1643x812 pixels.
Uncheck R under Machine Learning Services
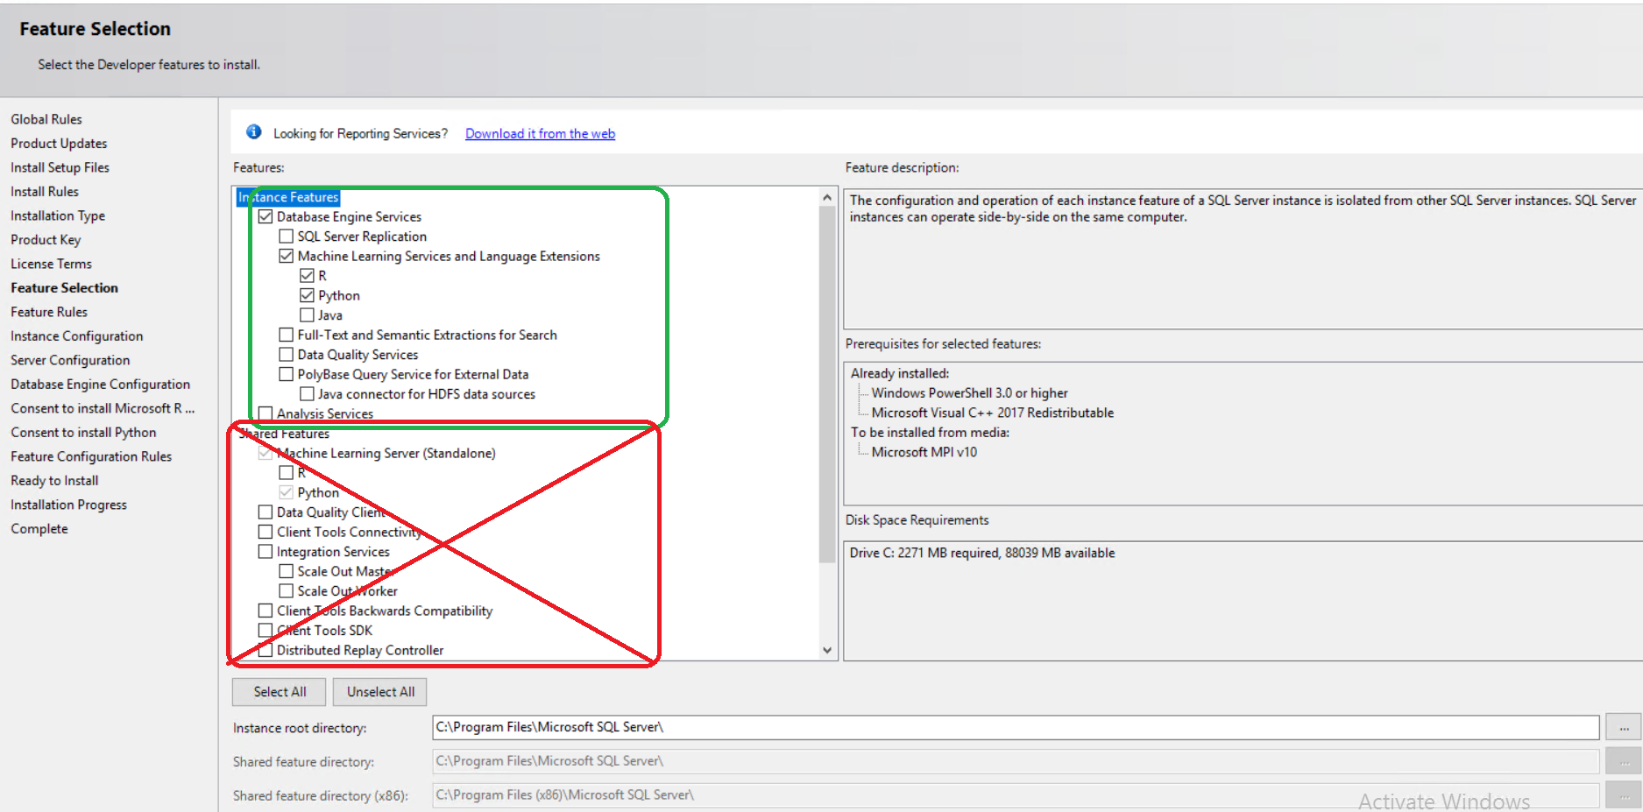click(307, 276)
